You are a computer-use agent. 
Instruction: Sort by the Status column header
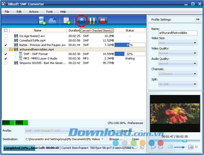(130, 30)
